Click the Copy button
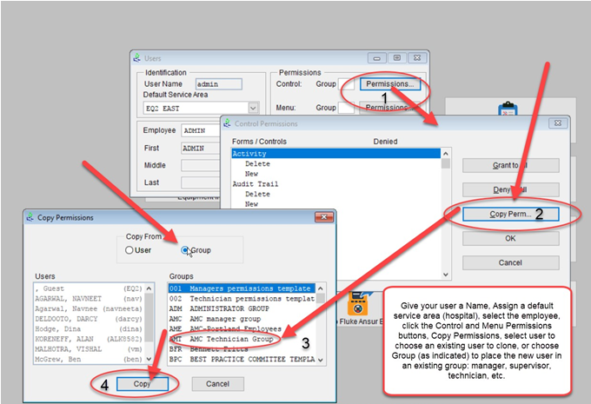This screenshot has height=404, width=591. click(142, 383)
